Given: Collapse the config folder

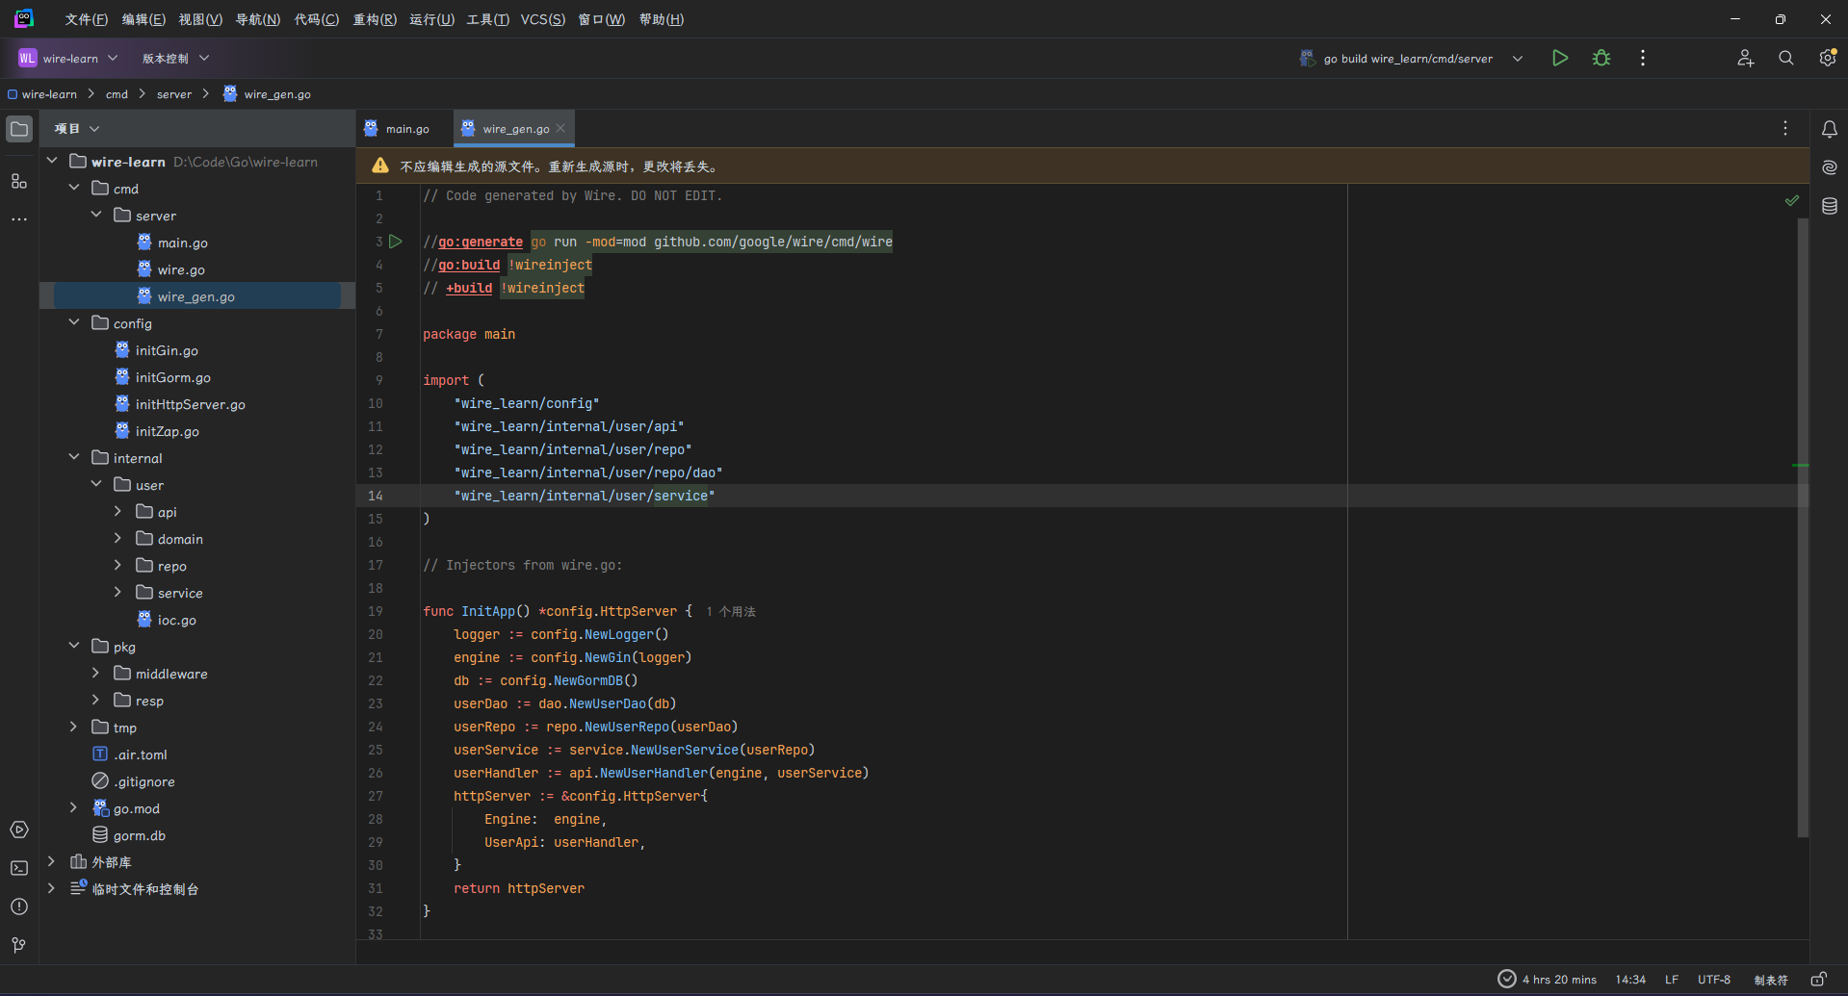Looking at the screenshot, I should [74, 322].
